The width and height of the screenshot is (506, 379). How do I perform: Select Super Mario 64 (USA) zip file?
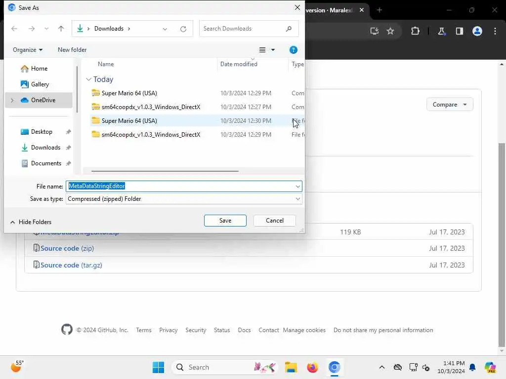129,93
